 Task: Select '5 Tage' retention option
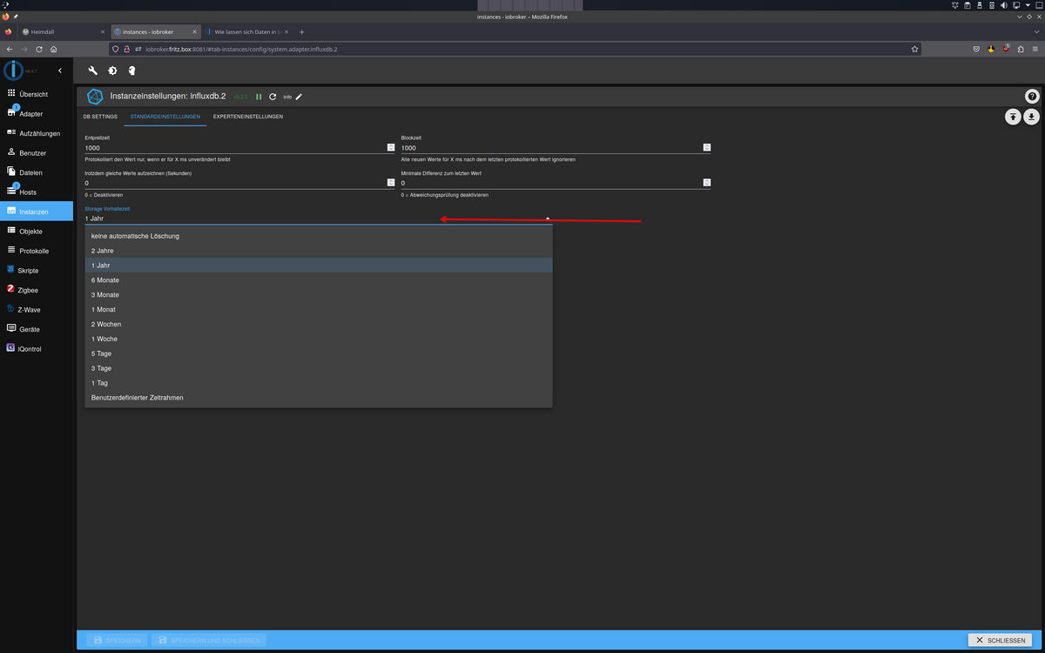pyautogui.click(x=319, y=353)
